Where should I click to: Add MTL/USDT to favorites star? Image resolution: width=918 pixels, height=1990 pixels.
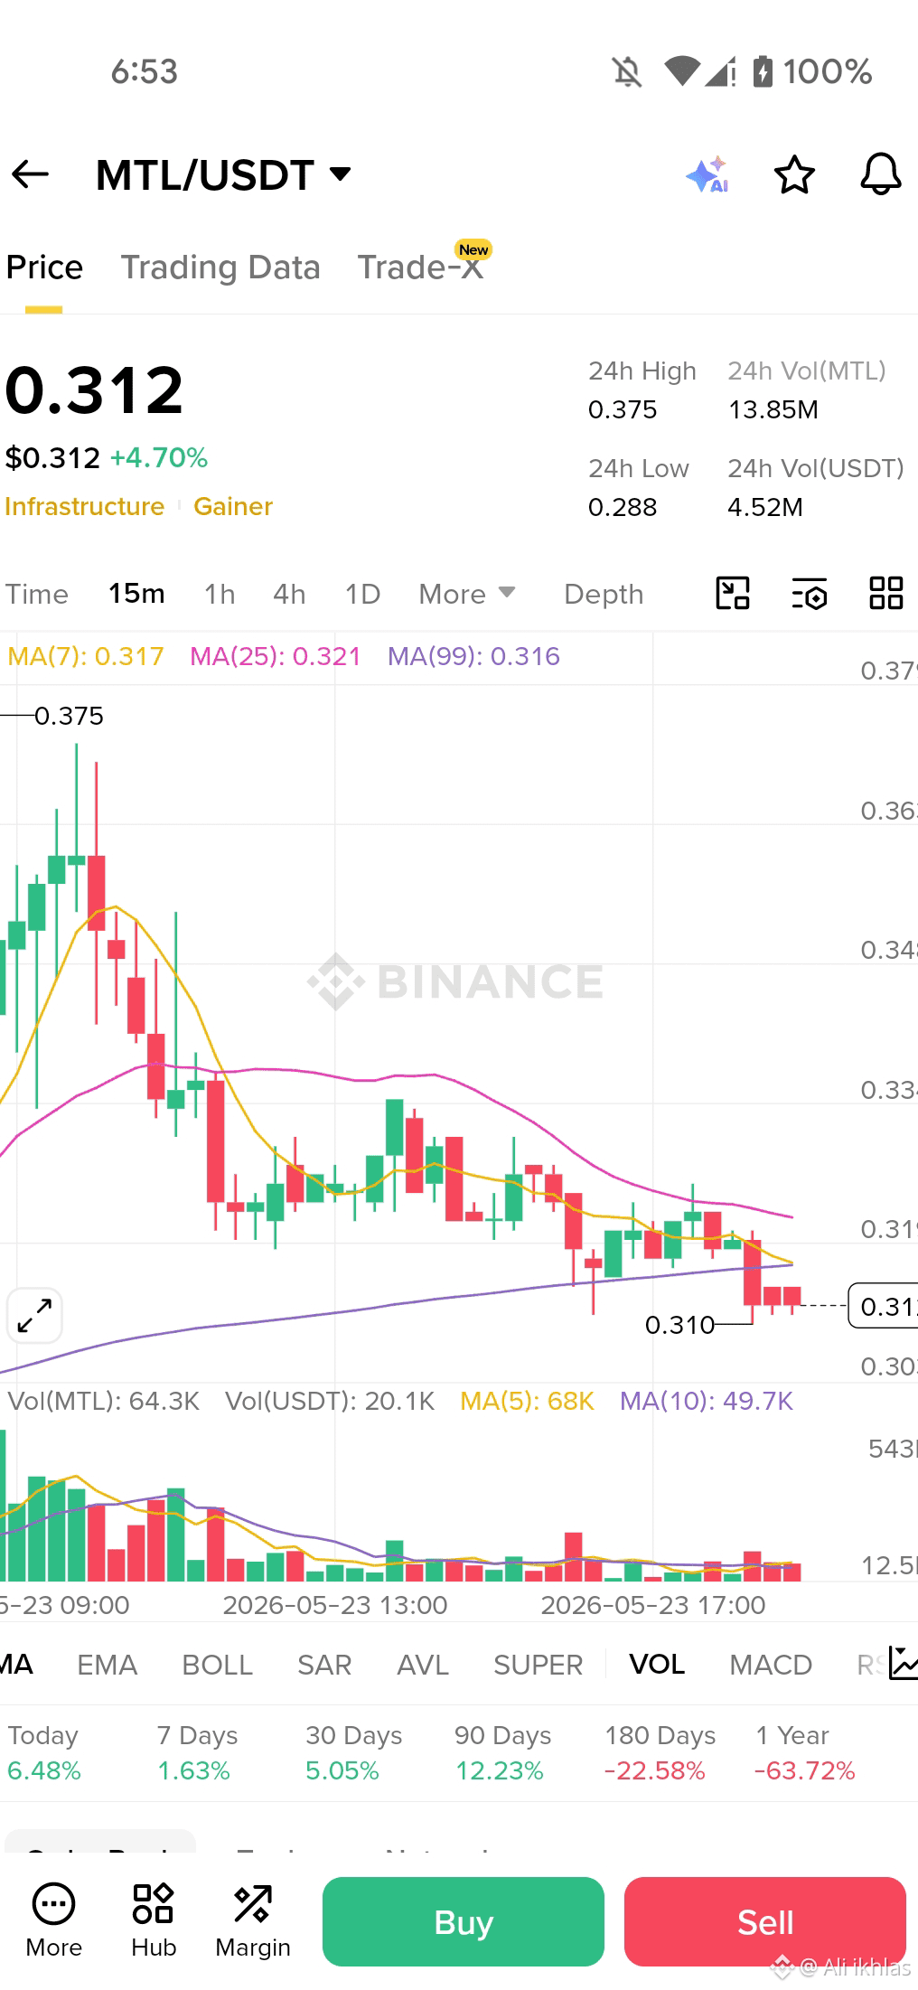coord(794,174)
